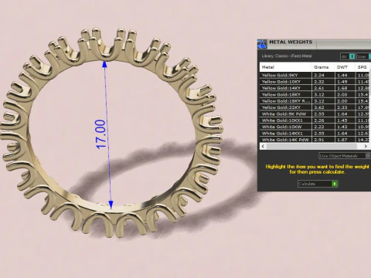Viewport: 371px width, 278px height.
Task: Click the horizontal scrollbar thumb of table
Action: point(311,146)
